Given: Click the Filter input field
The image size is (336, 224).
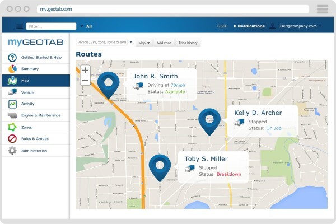Looking at the screenshot, I should coord(51,26).
